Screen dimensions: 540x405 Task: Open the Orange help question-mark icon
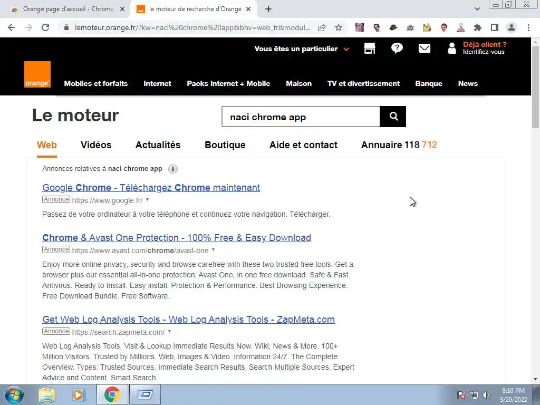[x=397, y=48]
